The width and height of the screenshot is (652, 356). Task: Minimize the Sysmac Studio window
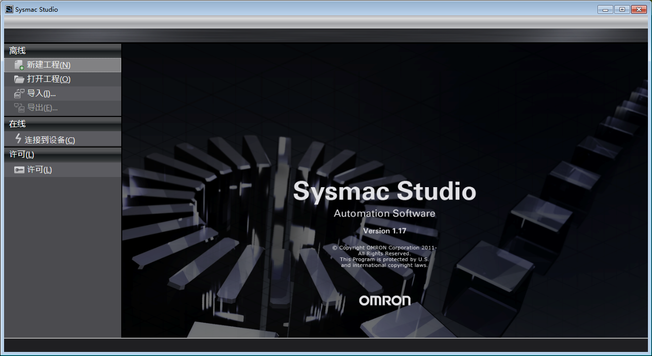tap(605, 9)
